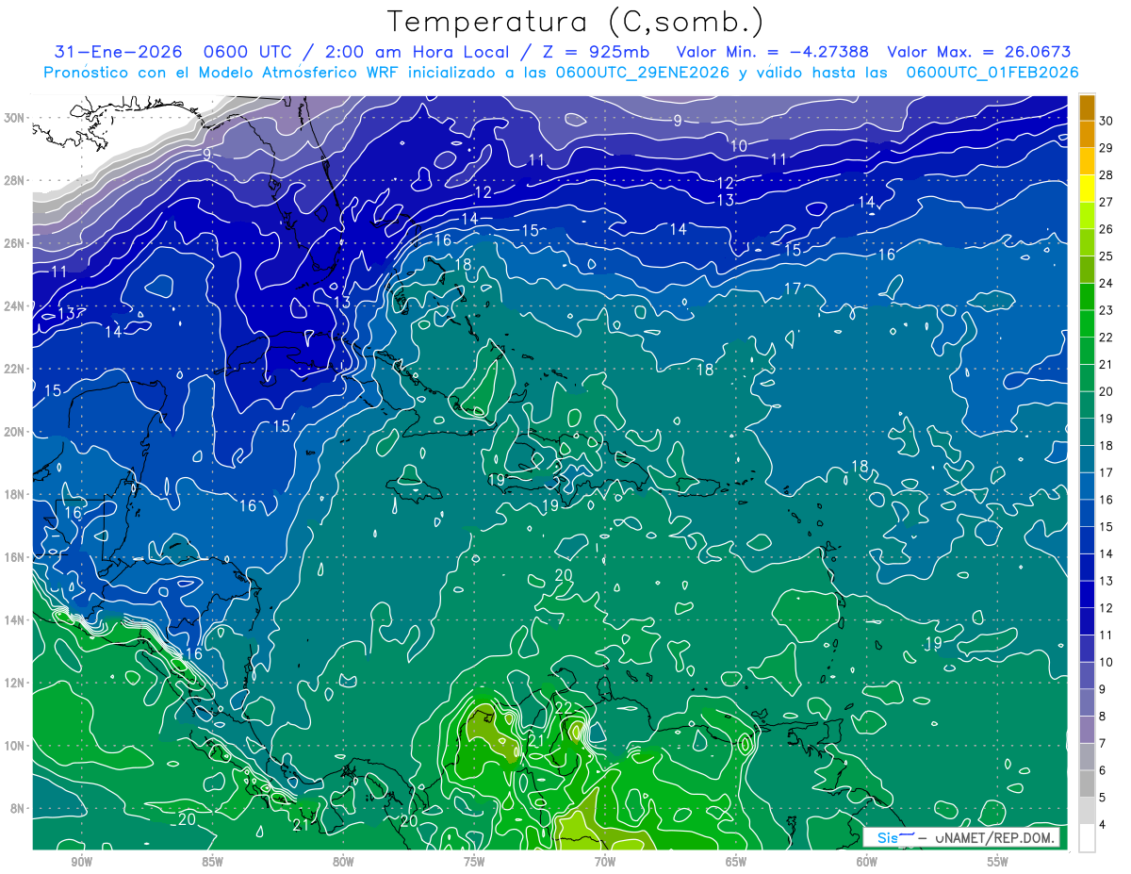Click the ONAMET/REP.DOM. logo box

pyautogui.click(x=961, y=837)
